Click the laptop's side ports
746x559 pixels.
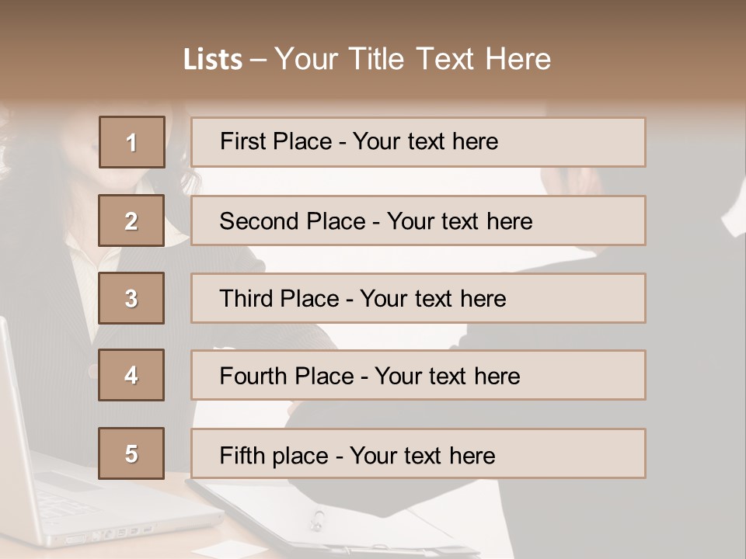point(117,533)
